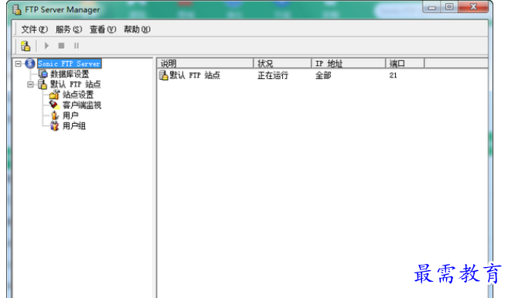Click the FTP Server Manager title bar icon
508x298 pixels.
17,10
